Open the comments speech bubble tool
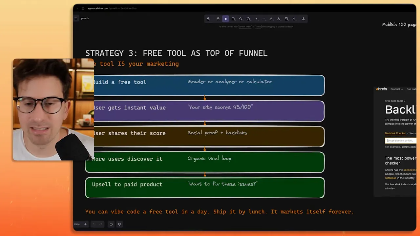420x236 pixels. pyautogui.click(x=111, y=224)
